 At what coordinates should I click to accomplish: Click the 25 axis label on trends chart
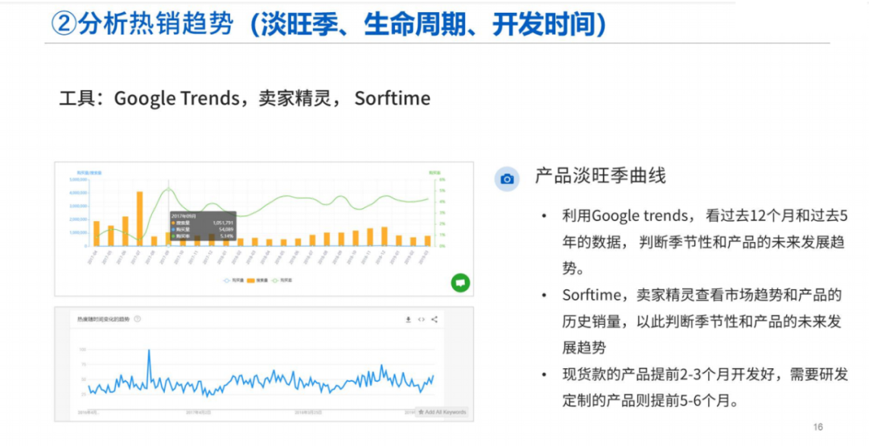pos(84,394)
